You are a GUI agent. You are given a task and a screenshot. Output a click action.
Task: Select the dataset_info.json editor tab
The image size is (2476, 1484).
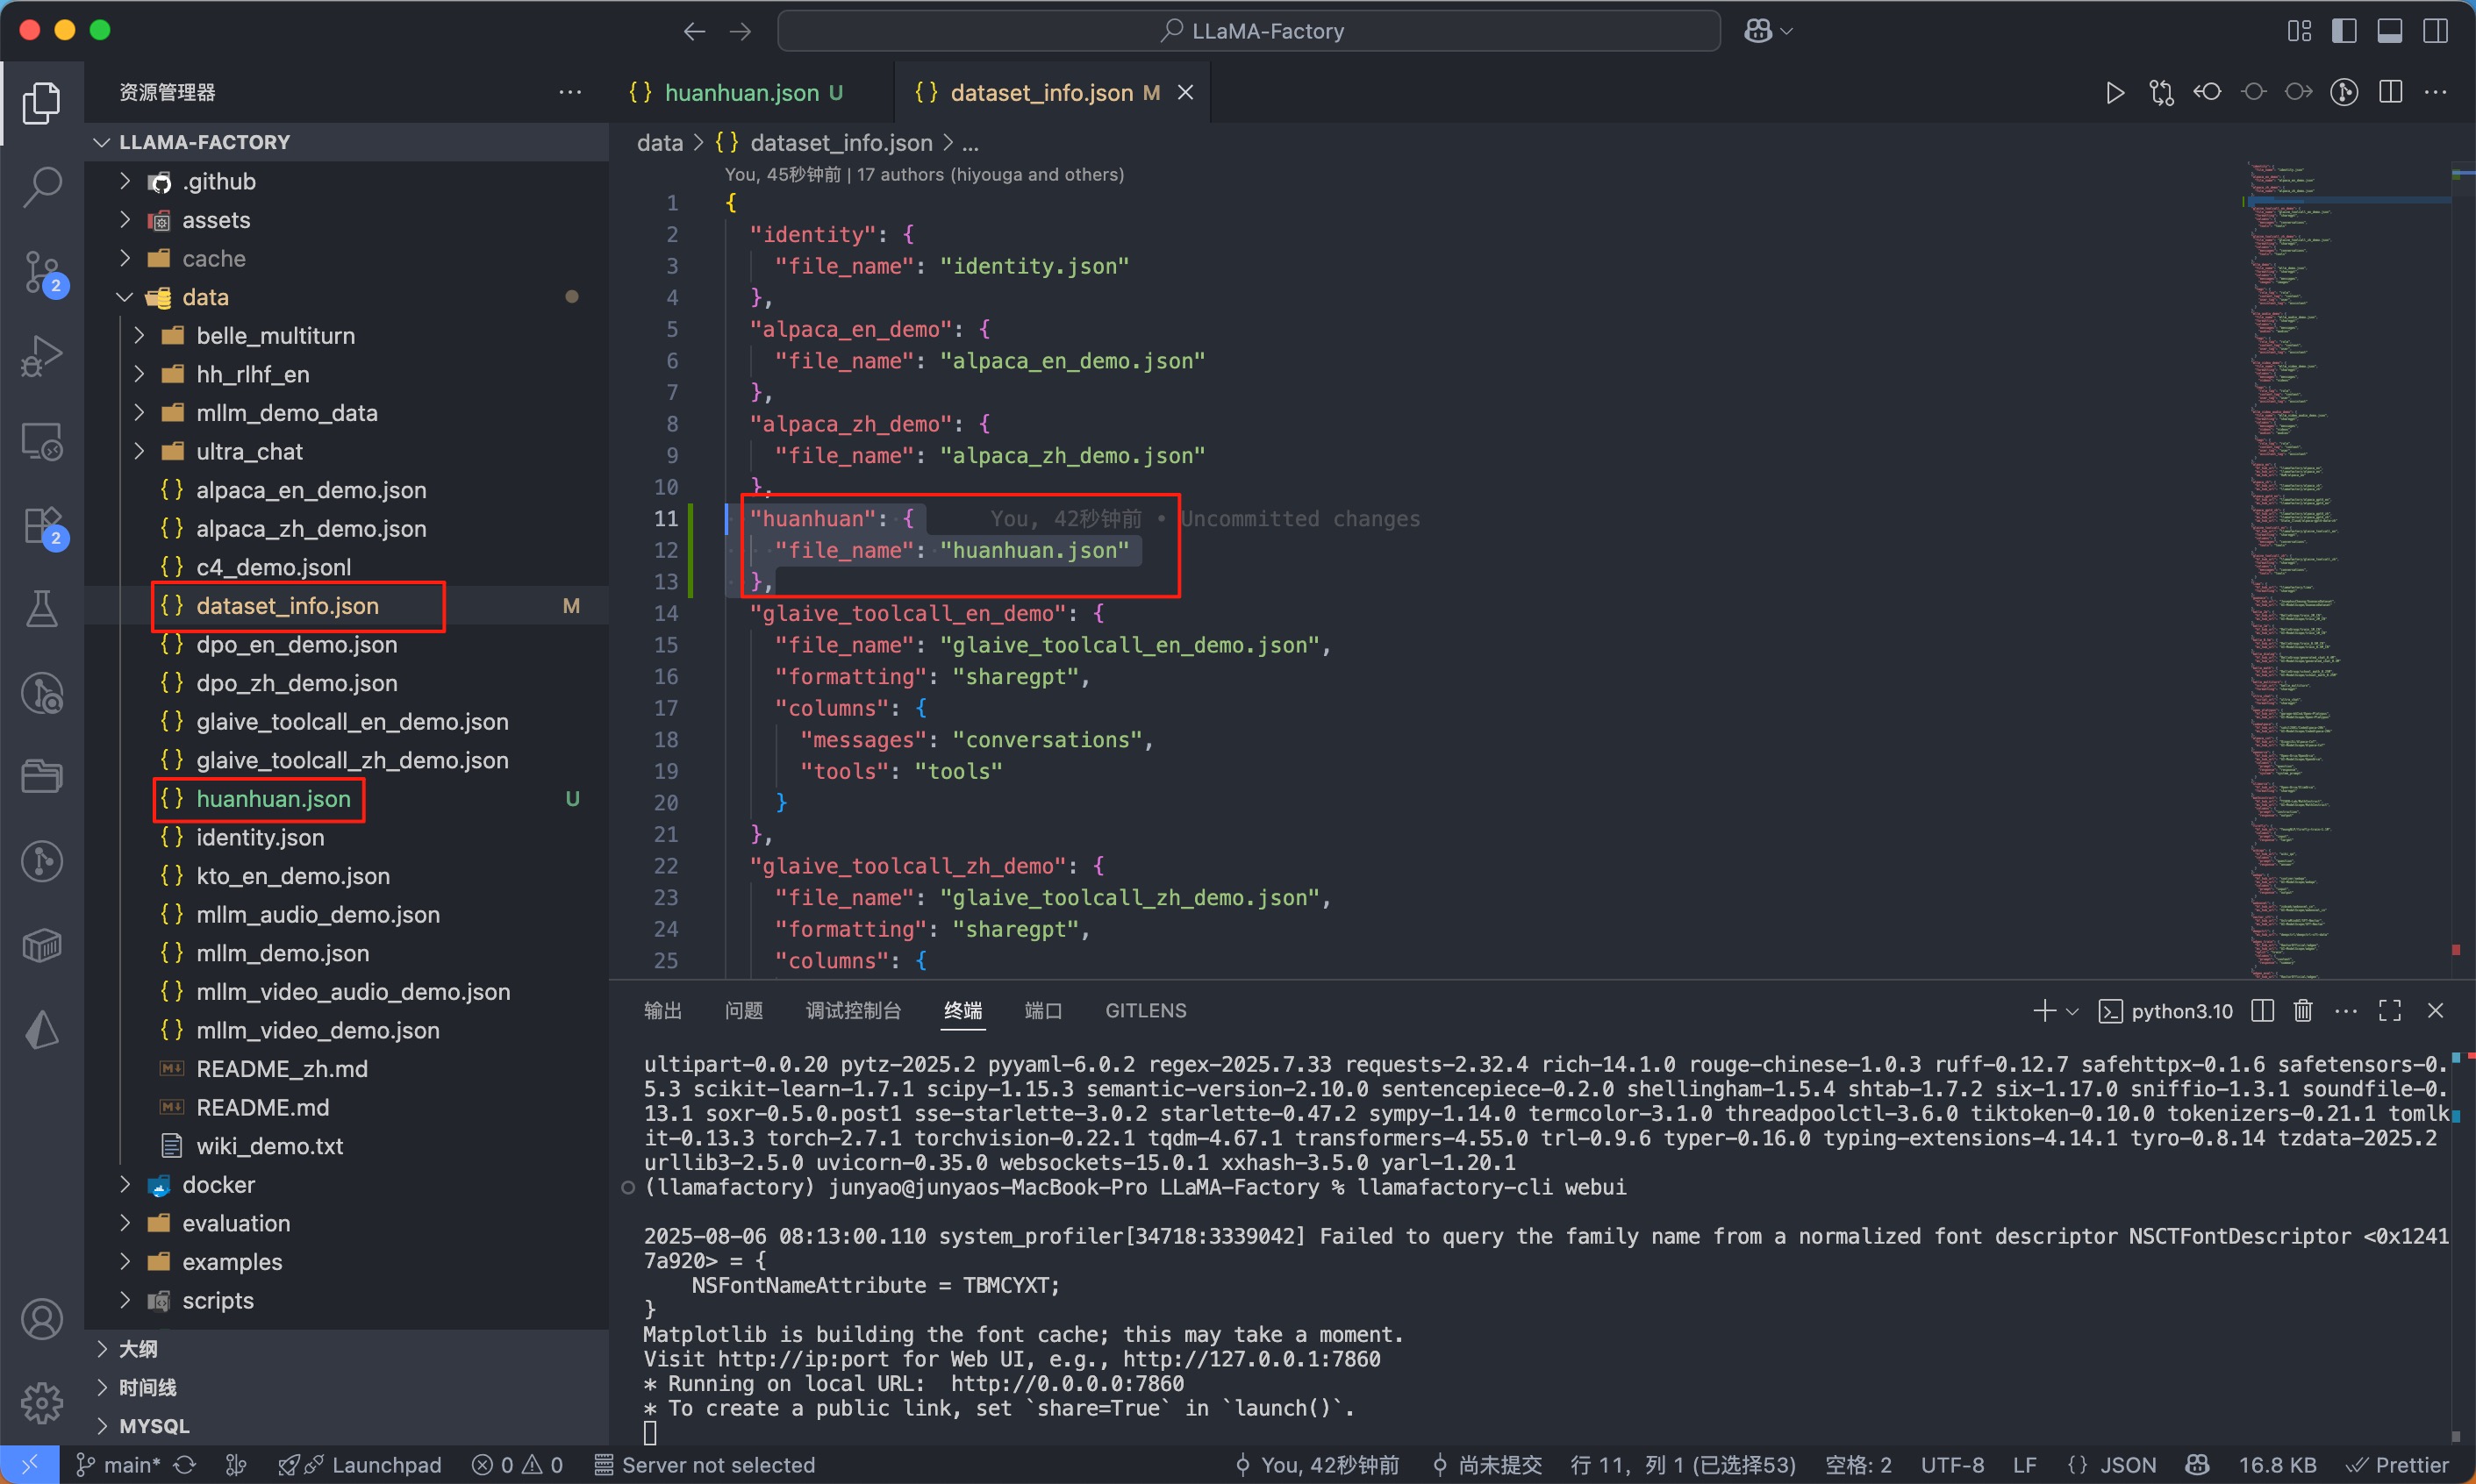tap(1050, 93)
